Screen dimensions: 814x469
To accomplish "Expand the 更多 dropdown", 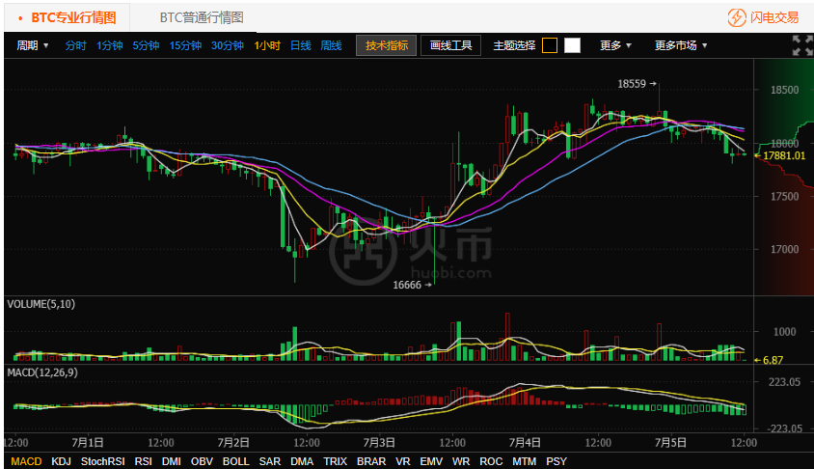I will tap(615, 45).
